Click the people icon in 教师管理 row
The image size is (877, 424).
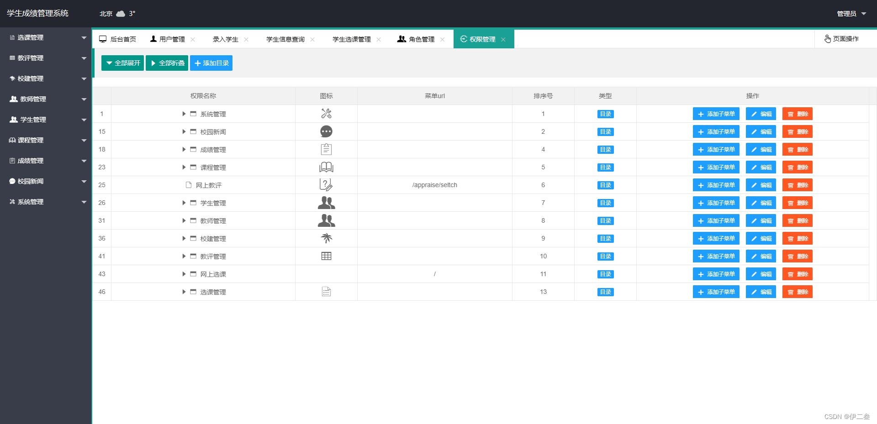coord(326,220)
